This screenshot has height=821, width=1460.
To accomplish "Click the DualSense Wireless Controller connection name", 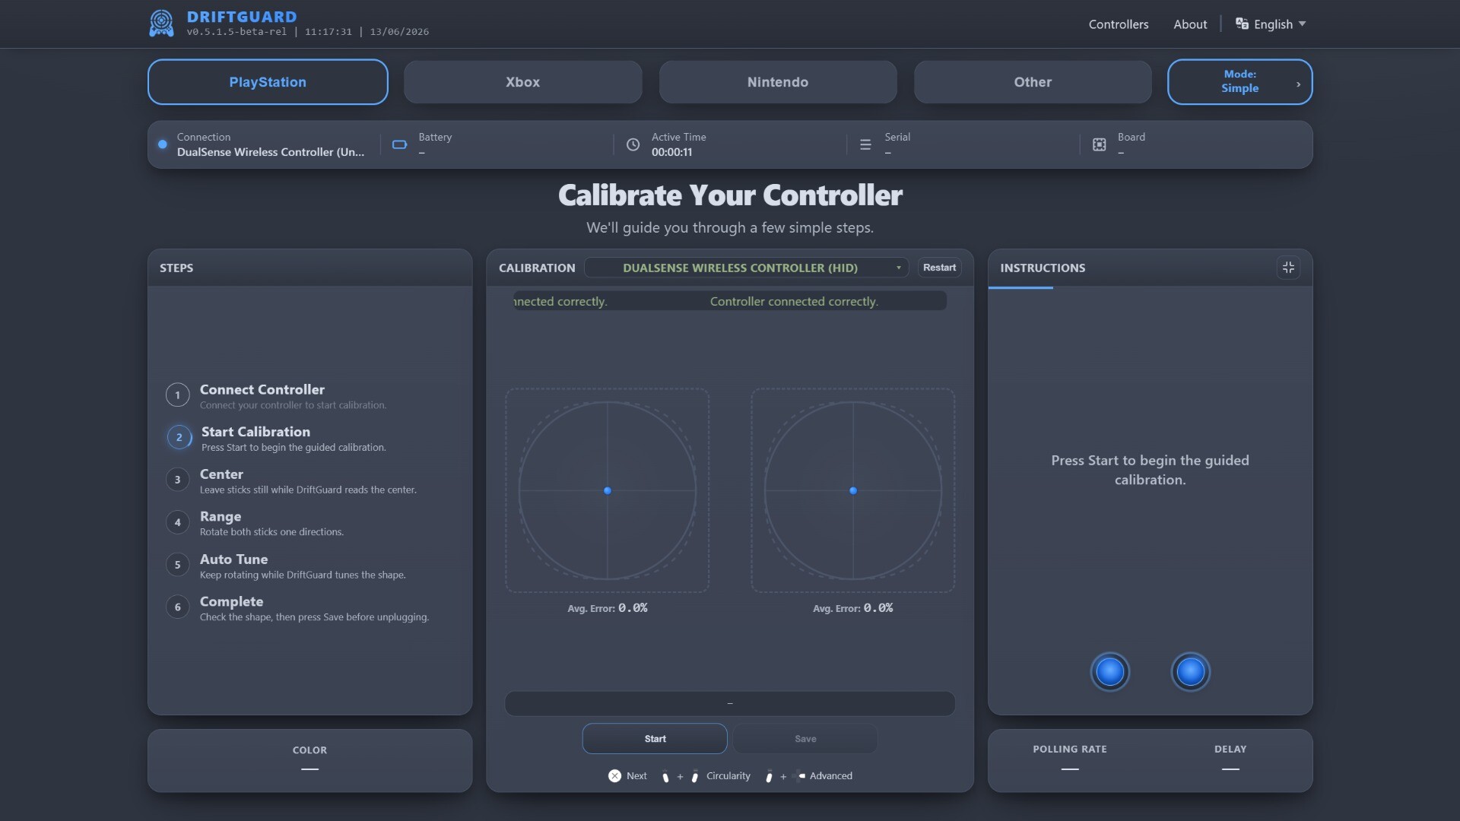I will pos(270,152).
